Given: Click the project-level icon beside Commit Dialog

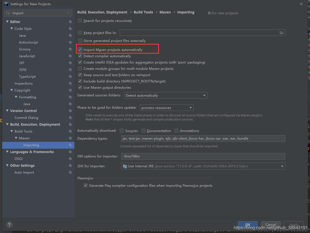Looking at the screenshot, I should [70, 118].
